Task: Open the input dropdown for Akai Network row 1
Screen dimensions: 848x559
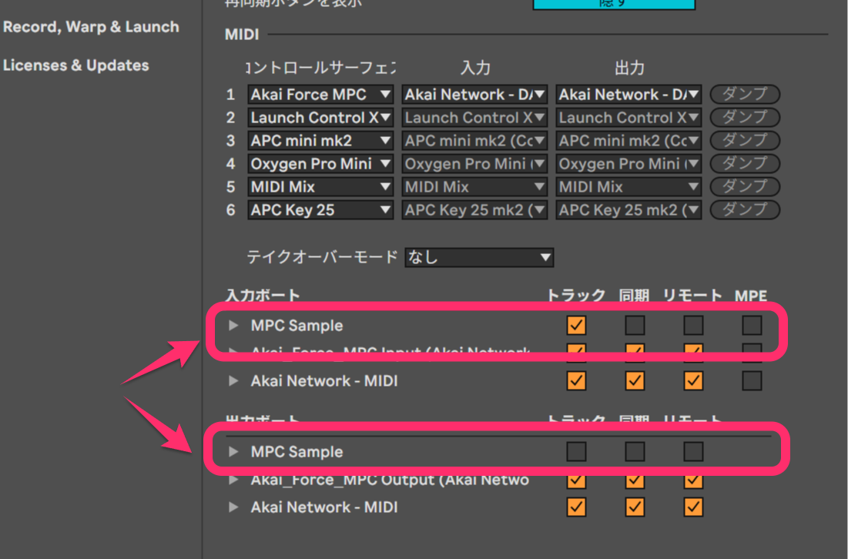Action: click(474, 95)
